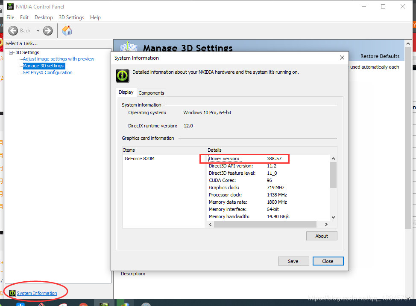Click the horizontal scrollbar left arrow
The width and height of the screenshot is (416, 306).
[210, 225]
